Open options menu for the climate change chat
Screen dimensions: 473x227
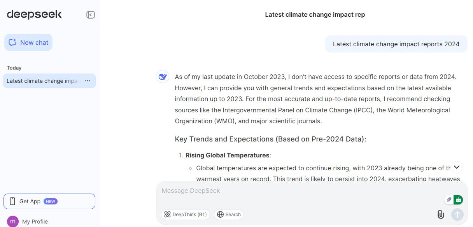88,81
